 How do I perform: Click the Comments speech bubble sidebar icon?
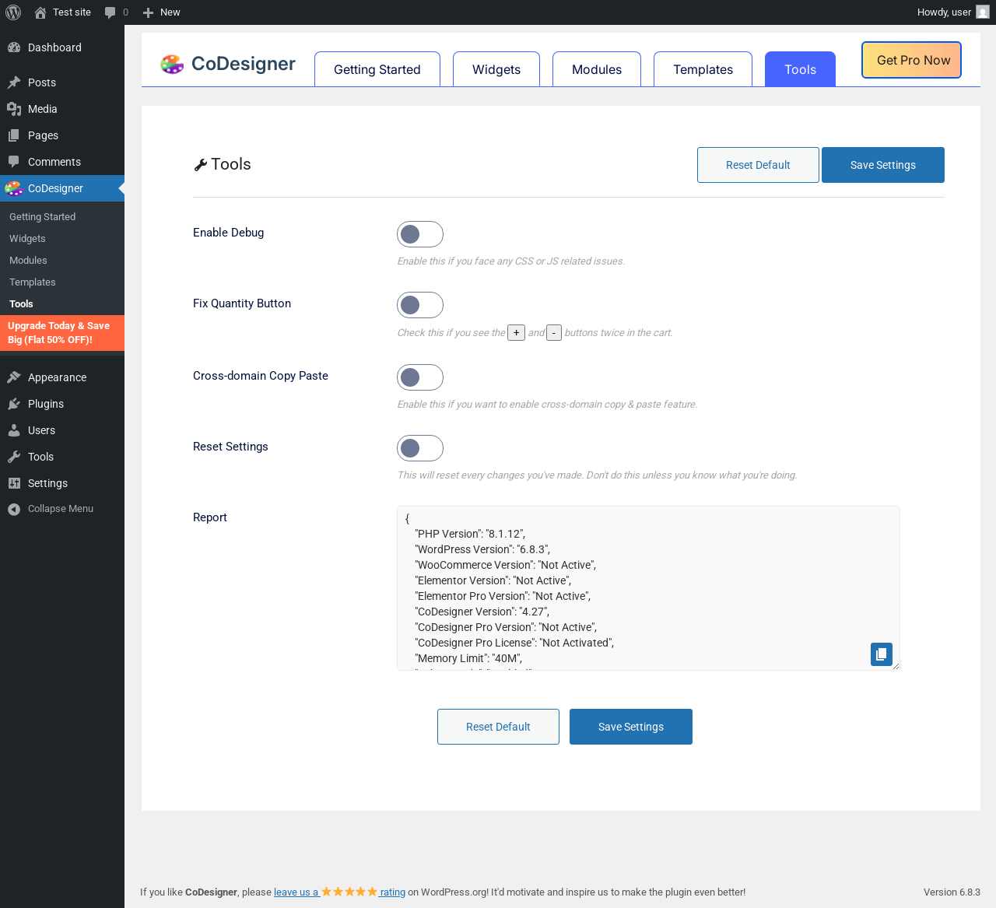coord(14,162)
